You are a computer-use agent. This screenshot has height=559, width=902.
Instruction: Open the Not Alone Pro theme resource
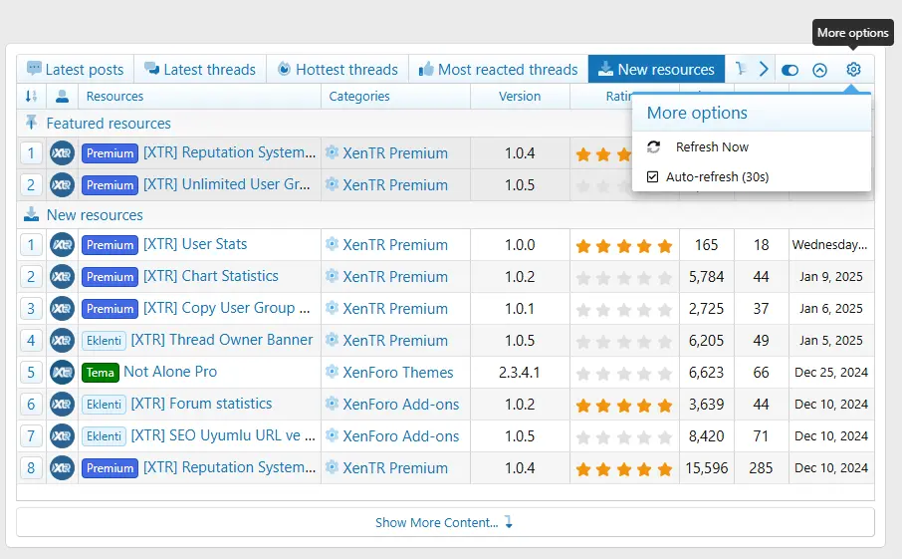170,372
